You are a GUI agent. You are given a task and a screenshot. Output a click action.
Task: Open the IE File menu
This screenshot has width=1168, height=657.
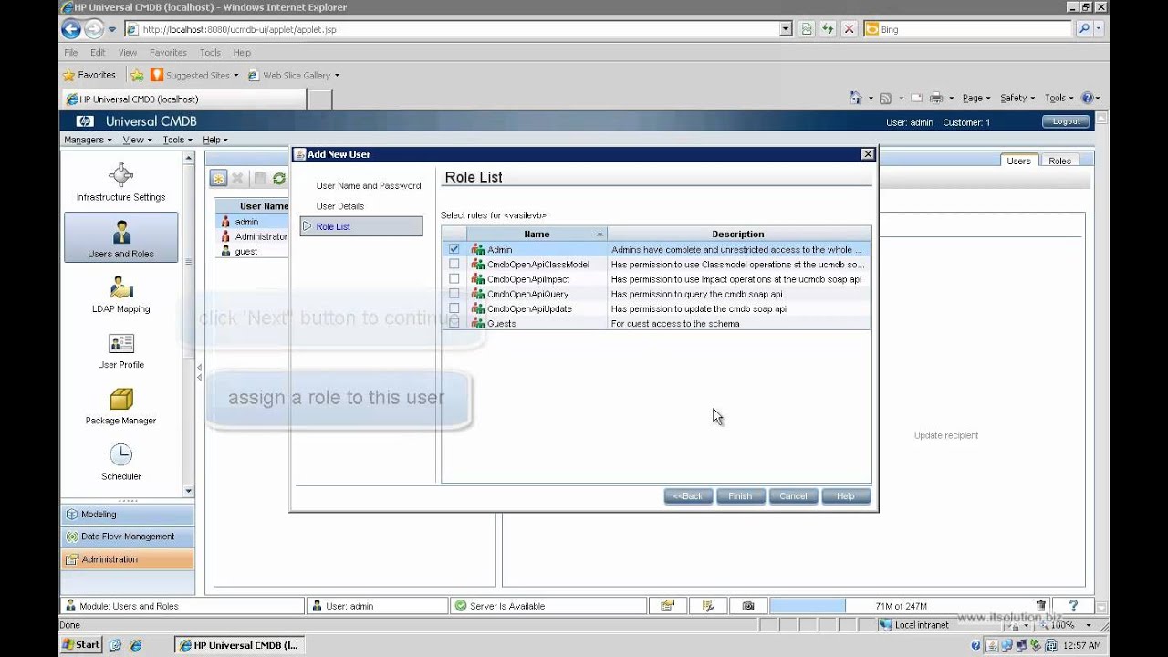tap(70, 53)
